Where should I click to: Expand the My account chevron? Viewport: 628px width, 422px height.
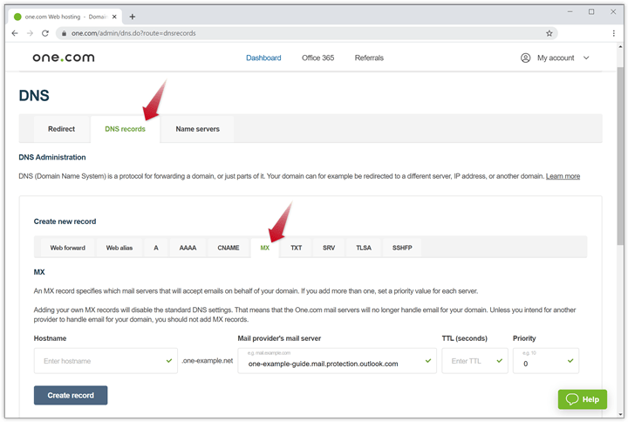point(586,58)
